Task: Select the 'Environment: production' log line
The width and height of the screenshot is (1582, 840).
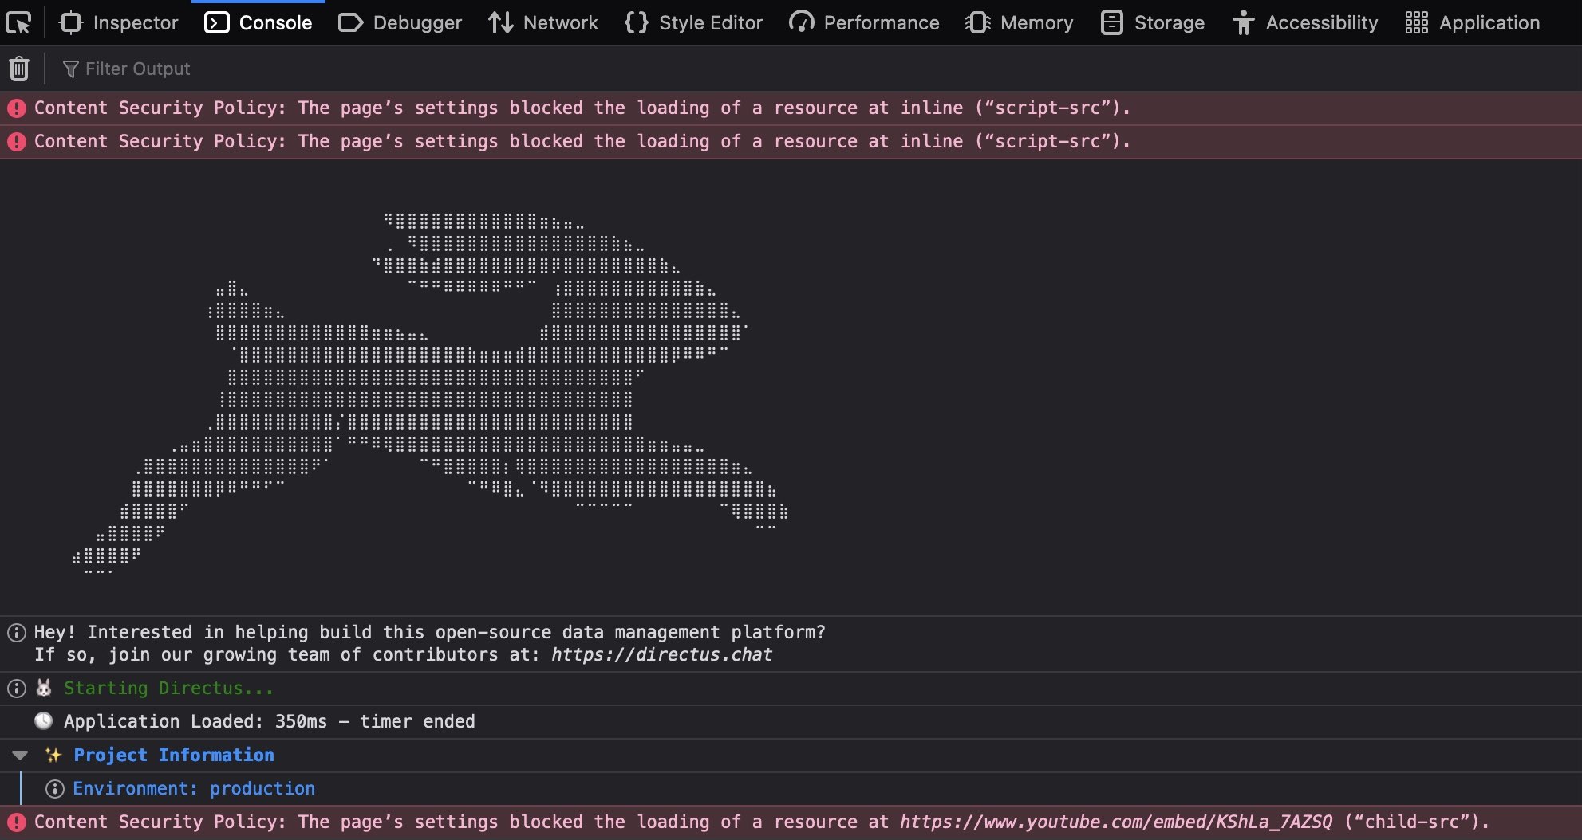Action: click(x=194, y=788)
